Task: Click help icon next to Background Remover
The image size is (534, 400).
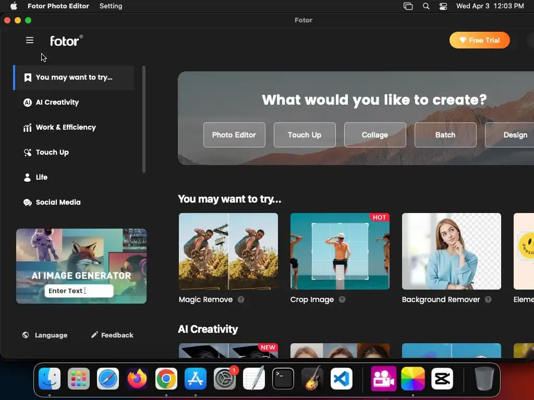Action: (x=488, y=299)
